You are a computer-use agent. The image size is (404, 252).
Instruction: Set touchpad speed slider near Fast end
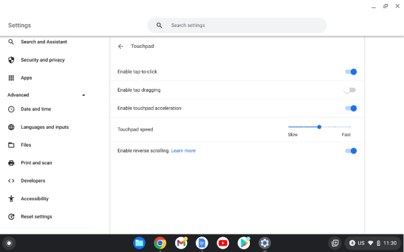[350, 127]
